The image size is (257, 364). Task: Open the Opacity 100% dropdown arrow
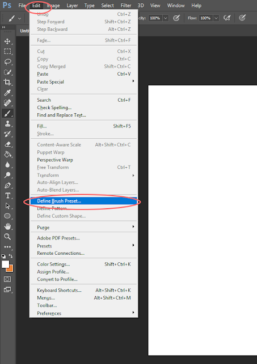[x=166, y=18]
